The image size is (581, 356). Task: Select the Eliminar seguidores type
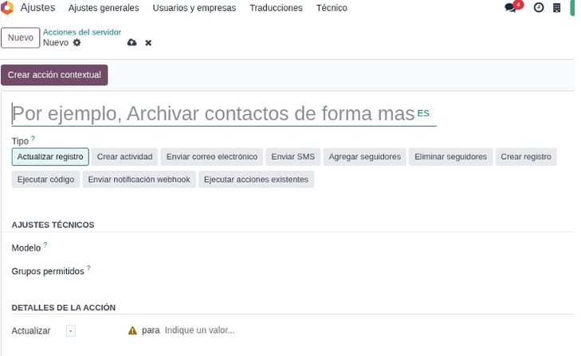[x=450, y=157]
